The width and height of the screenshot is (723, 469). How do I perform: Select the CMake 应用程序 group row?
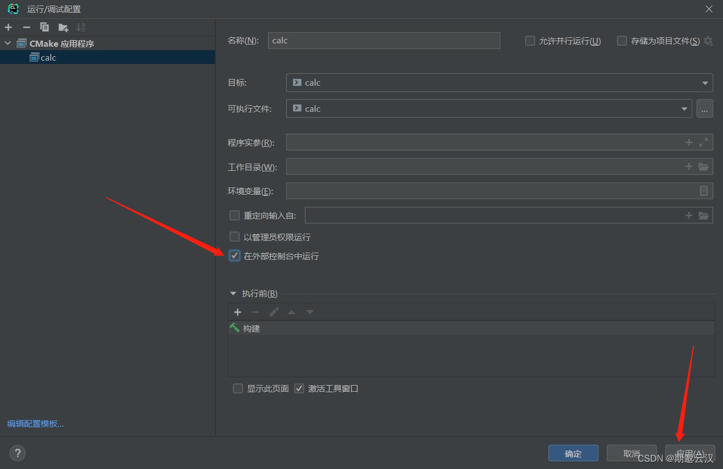(x=107, y=43)
